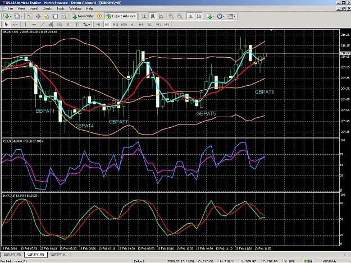Select the trendline drawing tool
This screenshot has height=263, width=351.
(43, 24)
